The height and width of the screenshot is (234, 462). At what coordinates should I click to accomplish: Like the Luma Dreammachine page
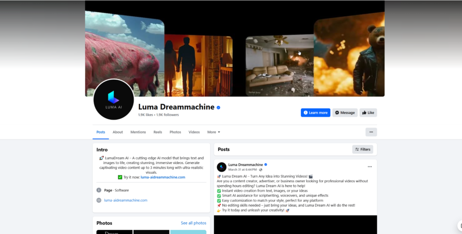pos(368,113)
